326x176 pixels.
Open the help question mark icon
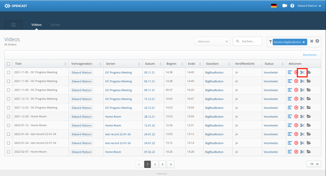[x=292, y=6]
